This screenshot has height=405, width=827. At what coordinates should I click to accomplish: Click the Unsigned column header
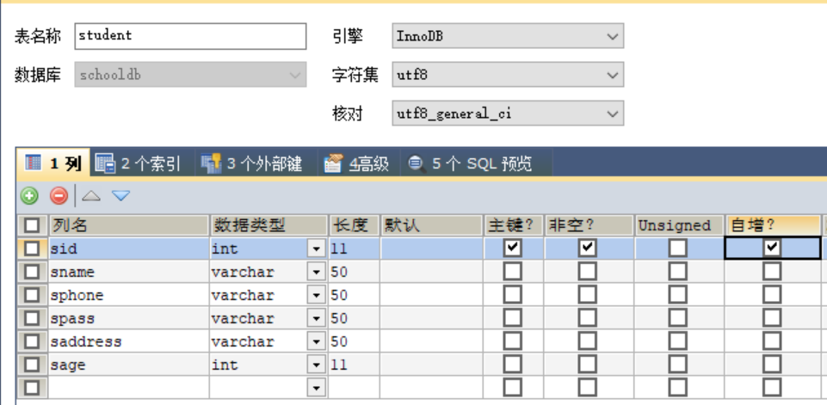click(679, 225)
